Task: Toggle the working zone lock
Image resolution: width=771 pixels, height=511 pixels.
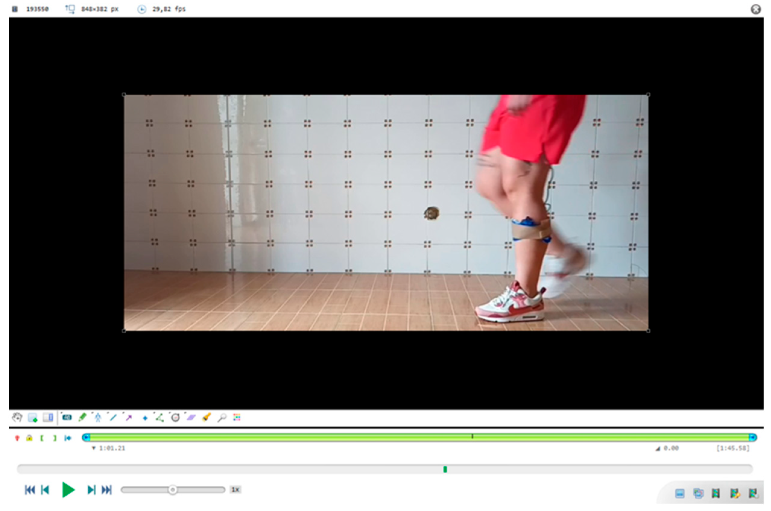Action: tap(29, 438)
